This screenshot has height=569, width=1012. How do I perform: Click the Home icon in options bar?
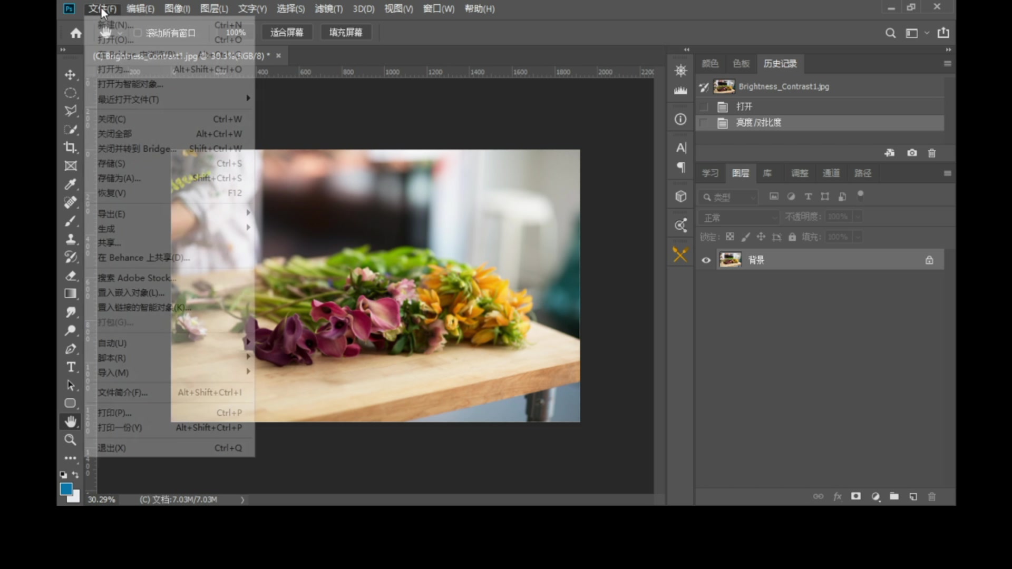click(76, 33)
